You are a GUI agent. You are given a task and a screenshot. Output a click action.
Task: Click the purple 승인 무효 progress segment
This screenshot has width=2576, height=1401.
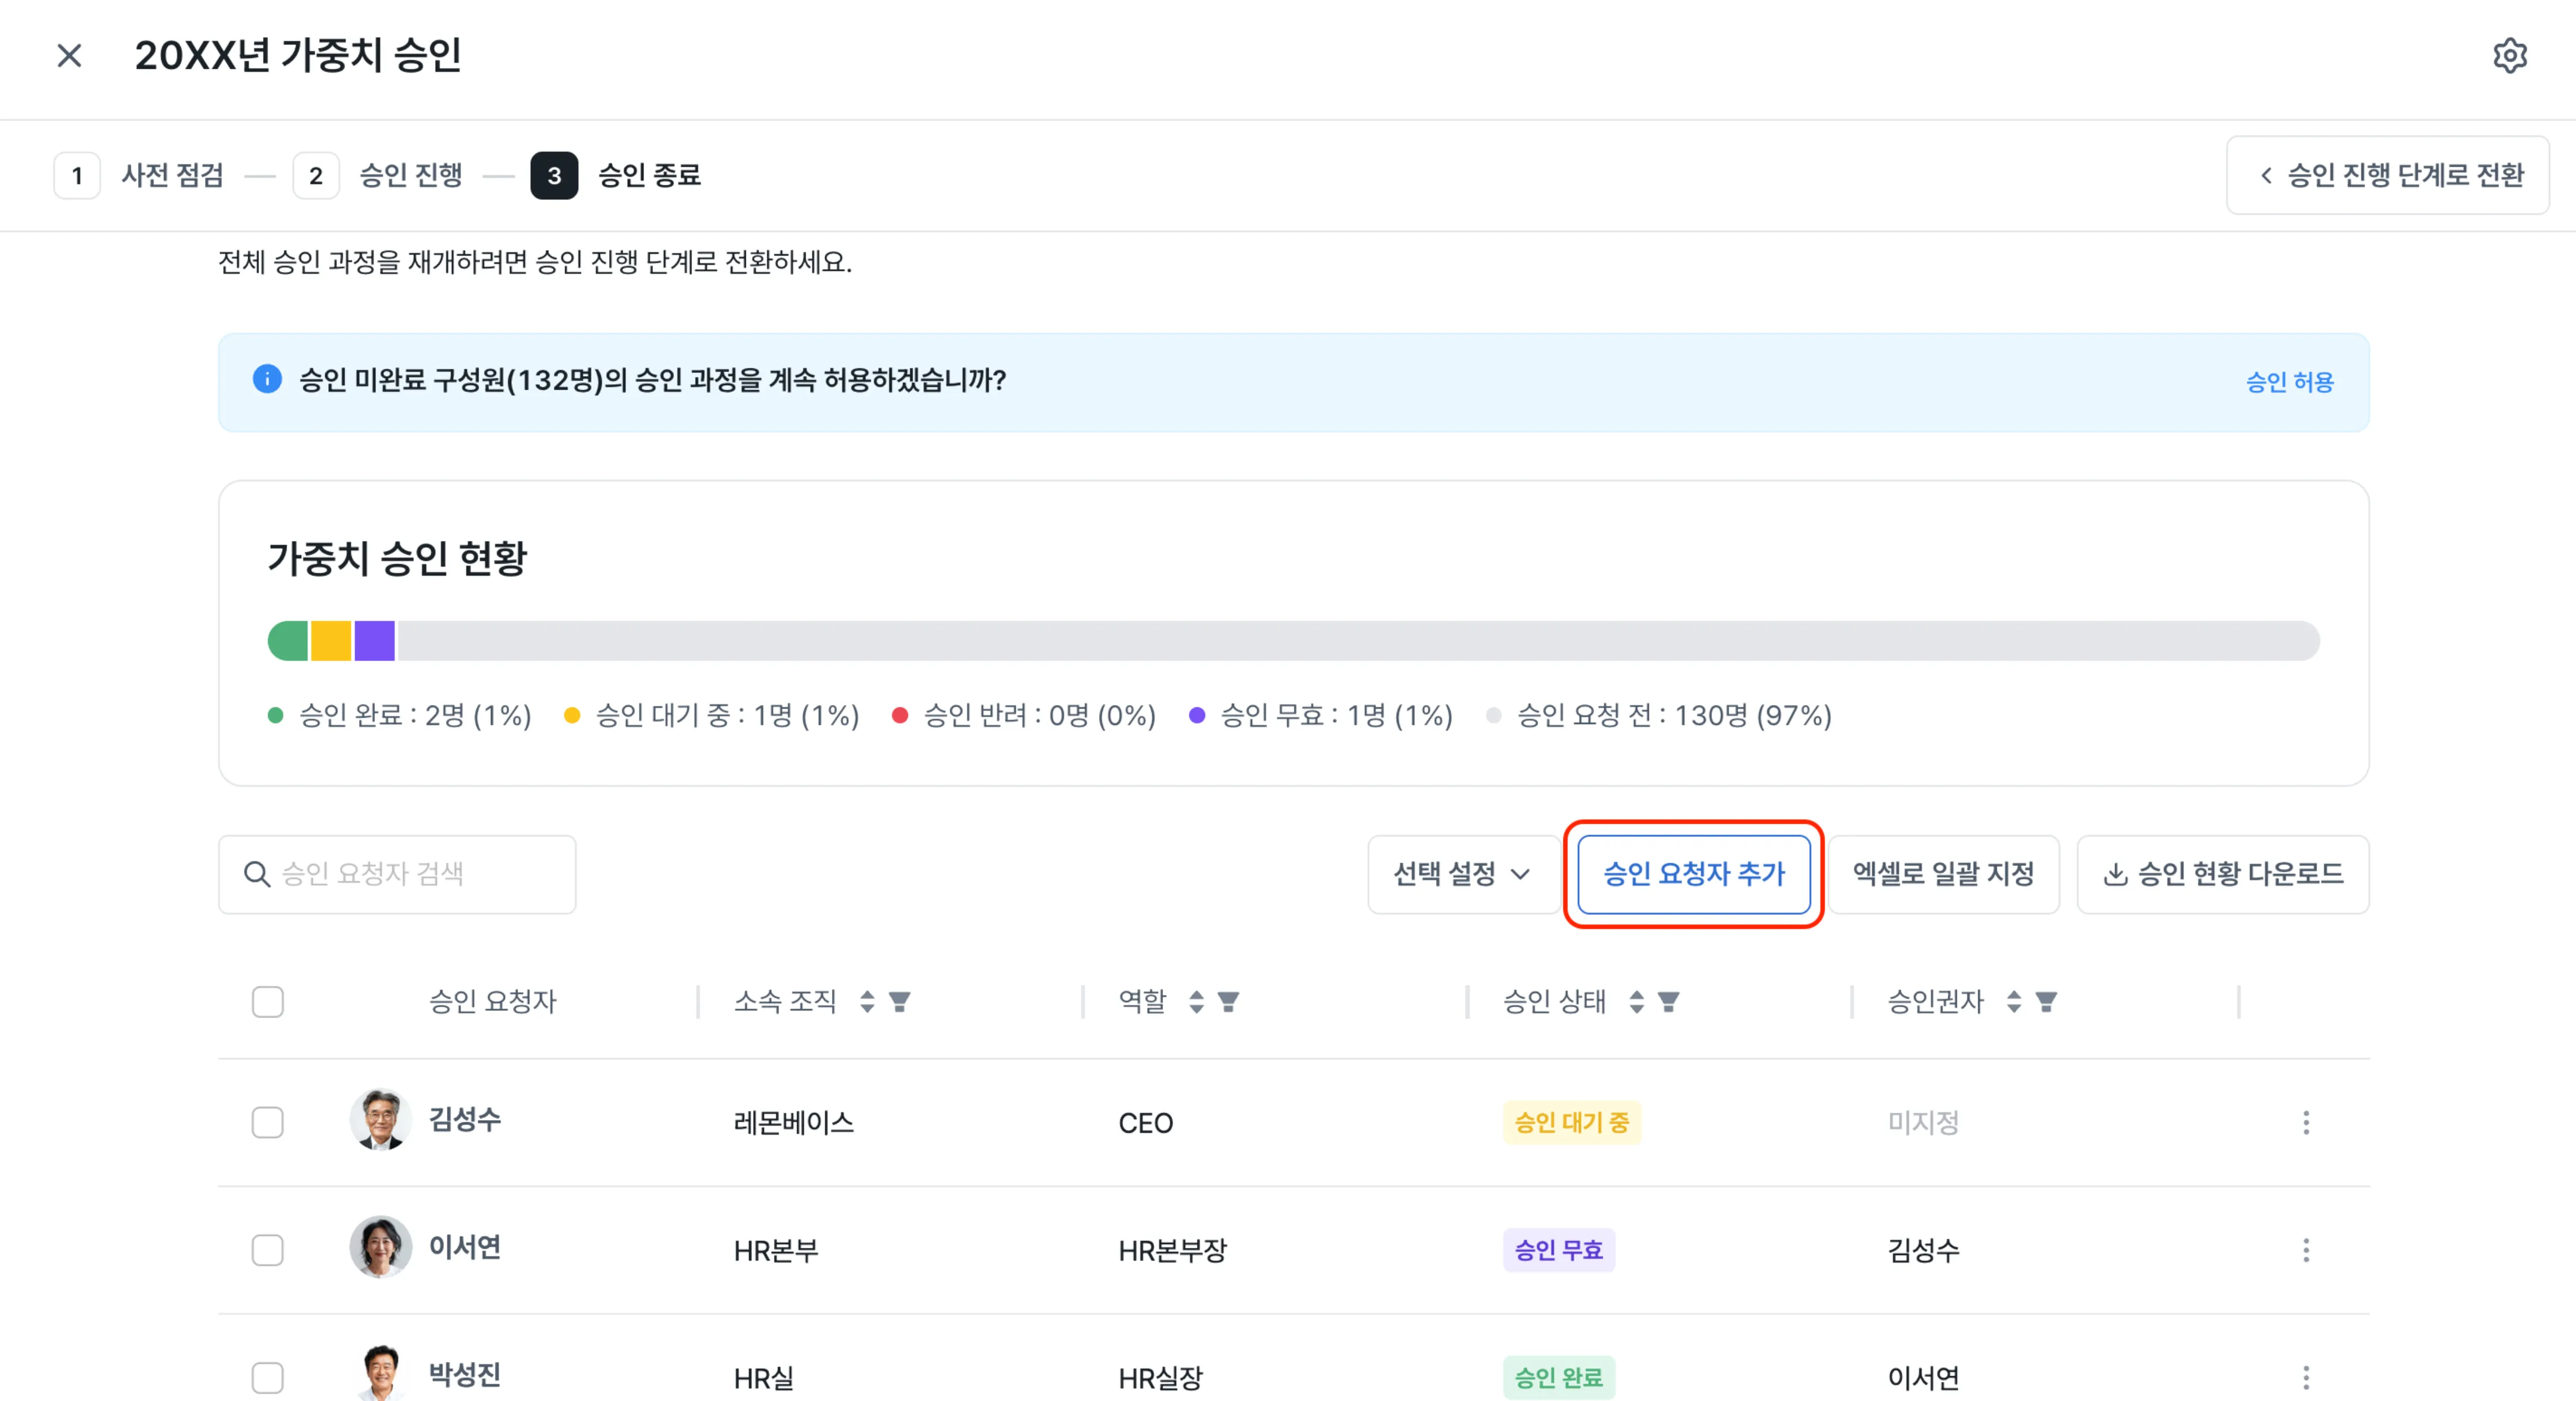[375, 641]
